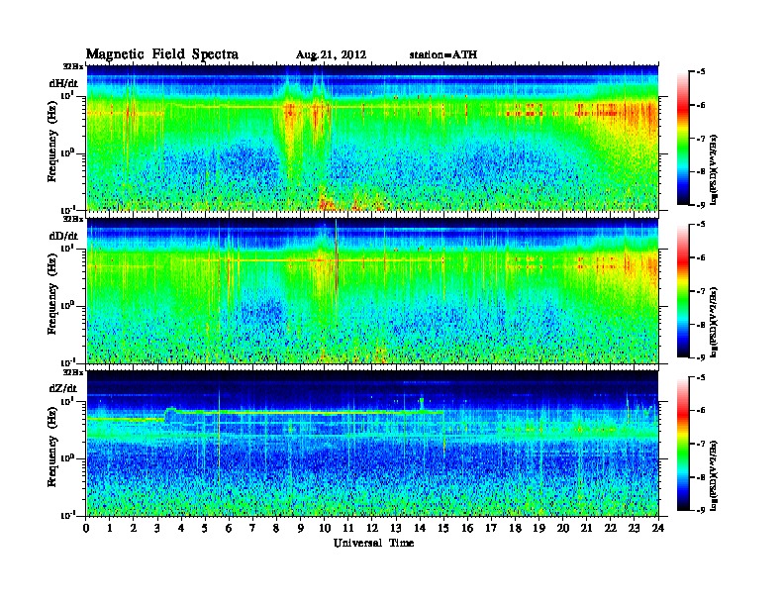Click the log(PSD) label beside the dZ/dt colorbar
The image size is (784, 606).
point(715,474)
